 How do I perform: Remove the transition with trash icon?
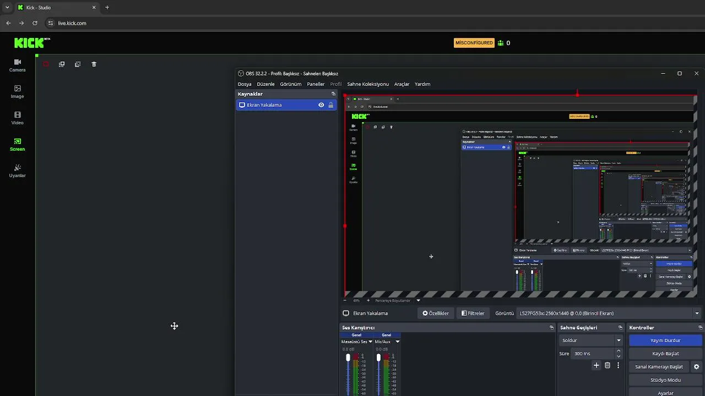pyautogui.click(x=608, y=365)
